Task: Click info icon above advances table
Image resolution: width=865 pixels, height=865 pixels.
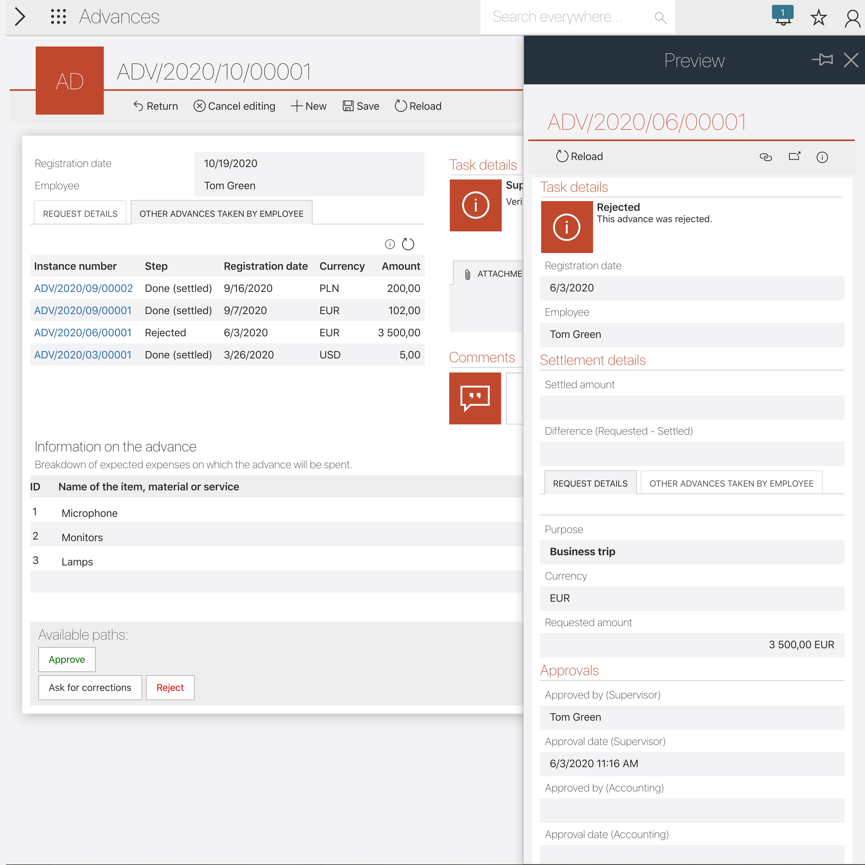Action: click(x=390, y=244)
